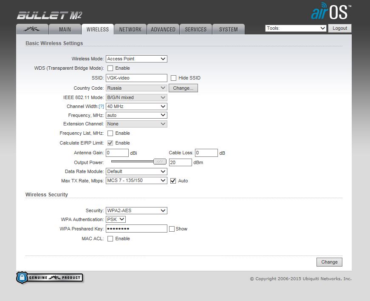This screenshot has height=301, width=370.
Task: Click the Output Power slider handle
Action: tap(160, 162)
